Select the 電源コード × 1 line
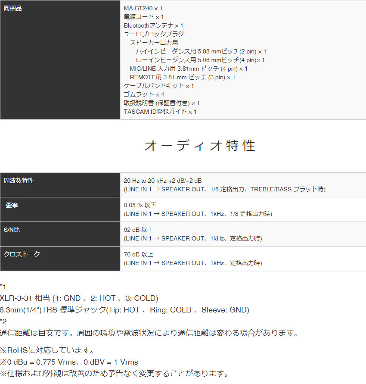 (x=143, y=17)
